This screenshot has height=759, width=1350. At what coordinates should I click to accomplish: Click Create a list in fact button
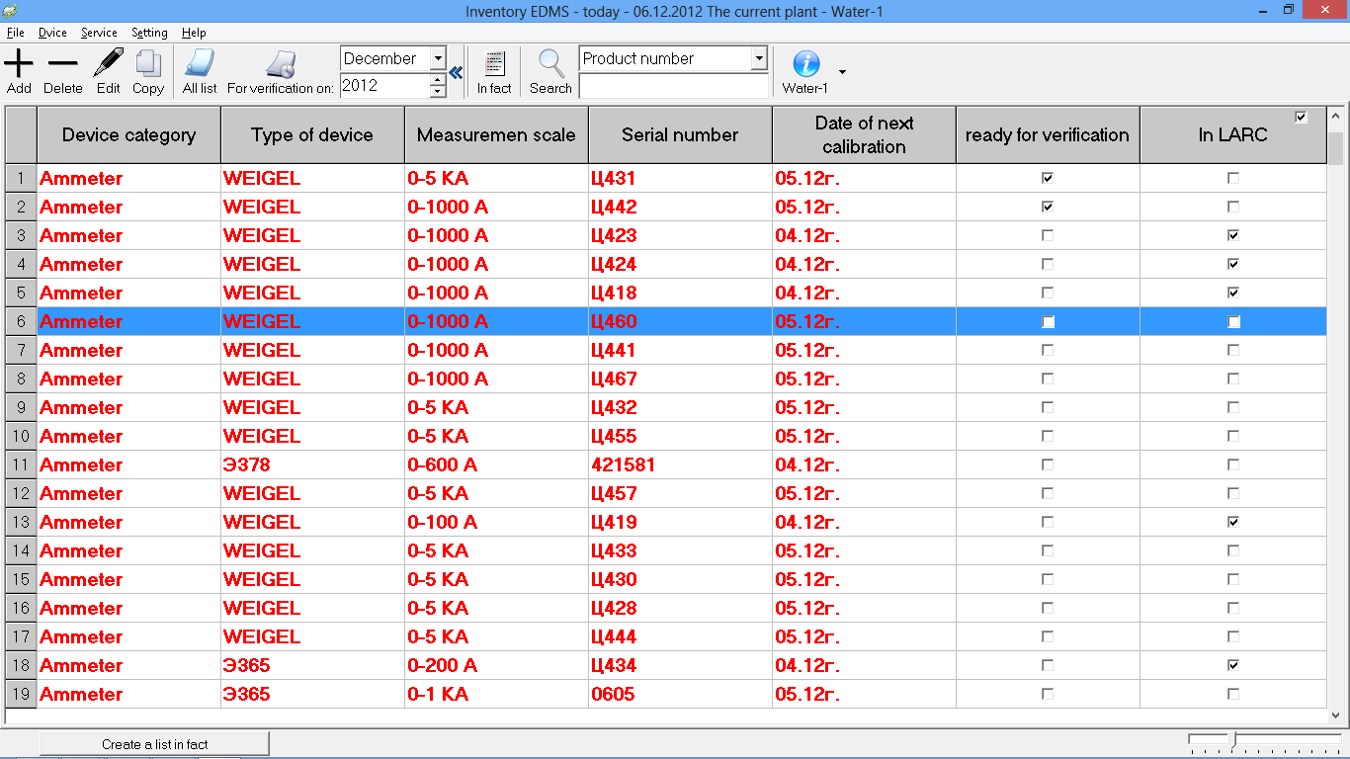coord(154,744)
